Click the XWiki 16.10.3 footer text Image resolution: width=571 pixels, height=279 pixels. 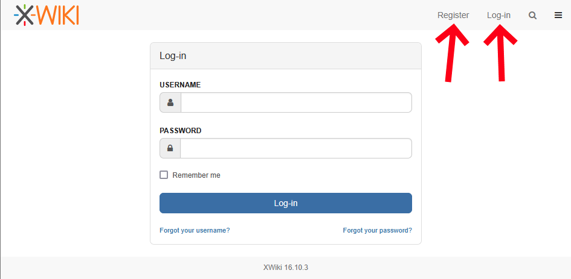[x=286, y=268]
